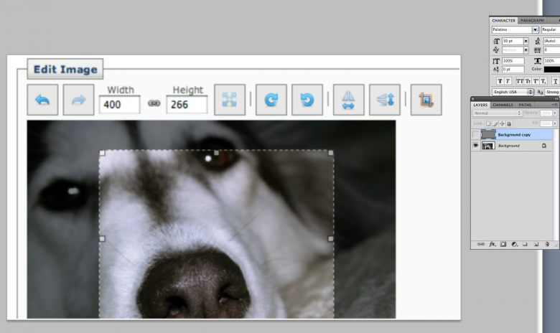The height and width of the screenshot is (333, 560).
Task: Click the fit-to-size expand arrows icon
Action: coord(230,100)
